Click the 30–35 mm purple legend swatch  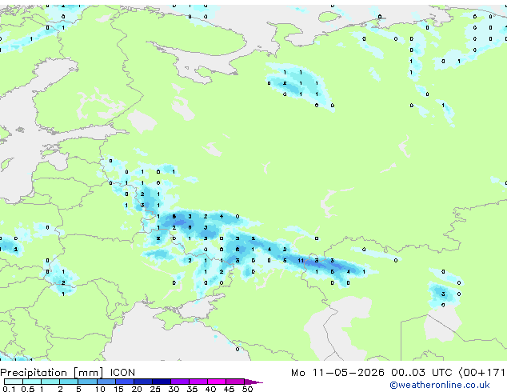click(179, 382)
